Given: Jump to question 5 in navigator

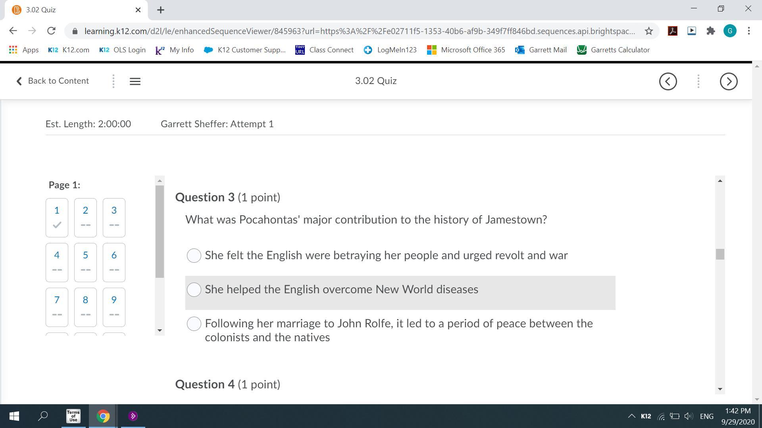Looking at the screenshot, I should 85,262.
